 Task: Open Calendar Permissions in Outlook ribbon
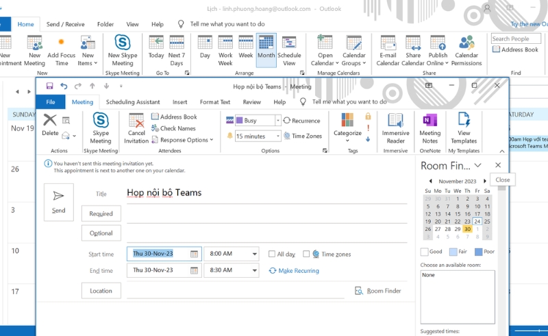coord(466,51)
